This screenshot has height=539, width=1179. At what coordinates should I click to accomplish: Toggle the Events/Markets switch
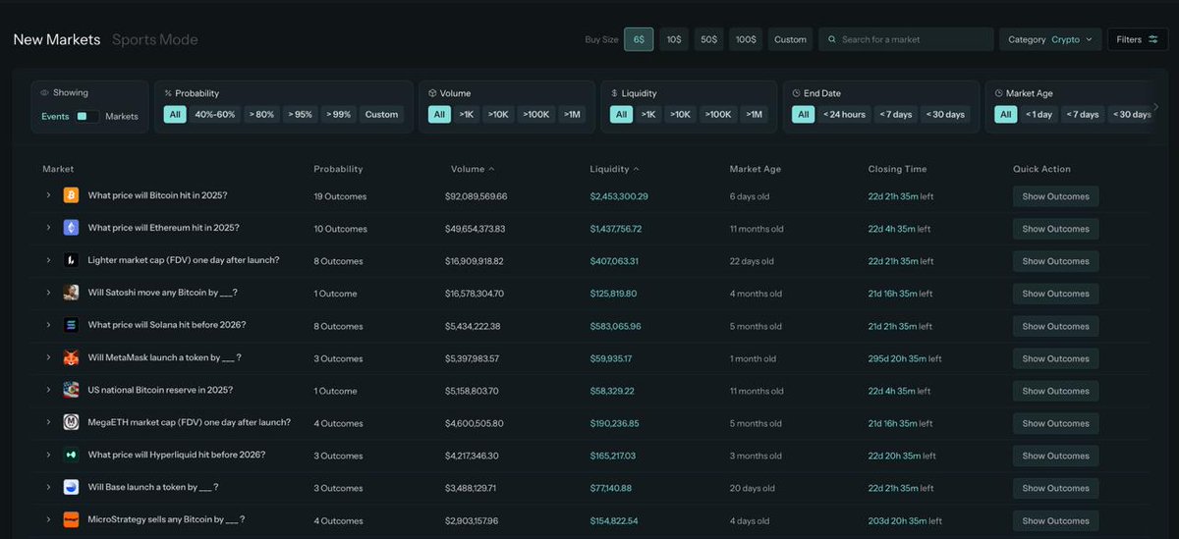(x=87, y=116)
